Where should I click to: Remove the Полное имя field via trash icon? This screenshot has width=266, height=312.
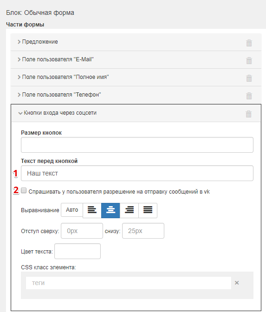(x=249, y=78)
